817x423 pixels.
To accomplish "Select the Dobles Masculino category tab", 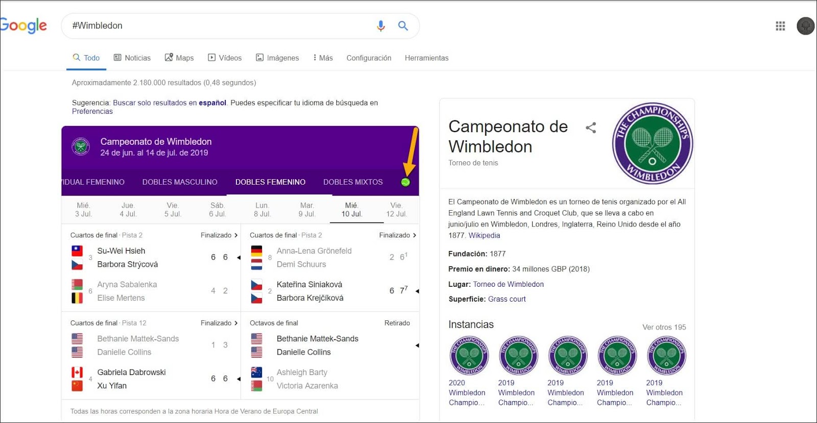I will point(180,182).
